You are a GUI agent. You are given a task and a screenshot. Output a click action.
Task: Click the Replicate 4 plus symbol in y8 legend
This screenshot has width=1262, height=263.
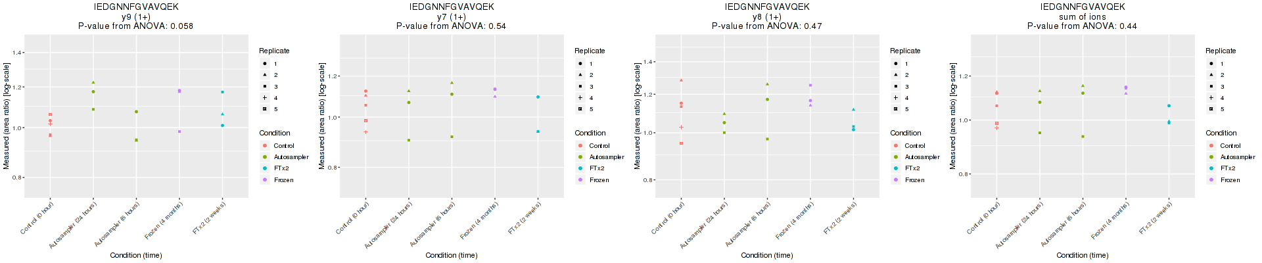click(895, 98)
